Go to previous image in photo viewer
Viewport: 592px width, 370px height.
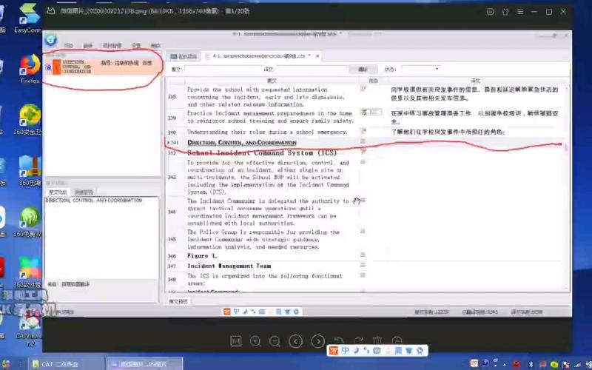(x=295, y=341)
